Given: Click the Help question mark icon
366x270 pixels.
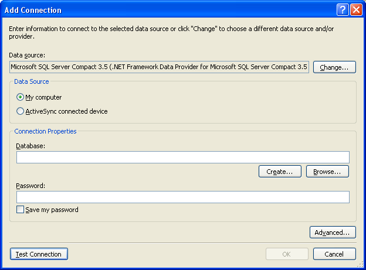Looking at the screenshot, I should click(343, 10).
